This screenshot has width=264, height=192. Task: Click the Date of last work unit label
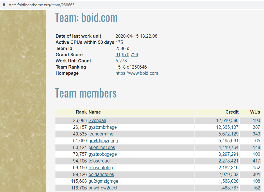point(78,36)
